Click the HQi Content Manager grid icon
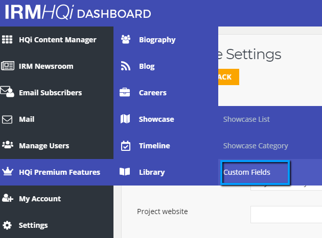 pos(7,40)
